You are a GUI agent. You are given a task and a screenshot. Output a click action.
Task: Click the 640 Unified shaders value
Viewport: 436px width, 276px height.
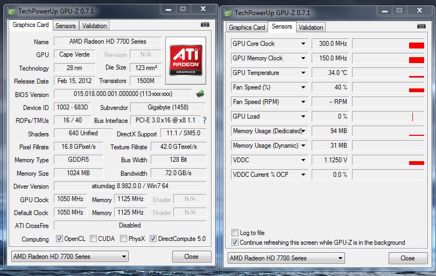tap(83, 133)
